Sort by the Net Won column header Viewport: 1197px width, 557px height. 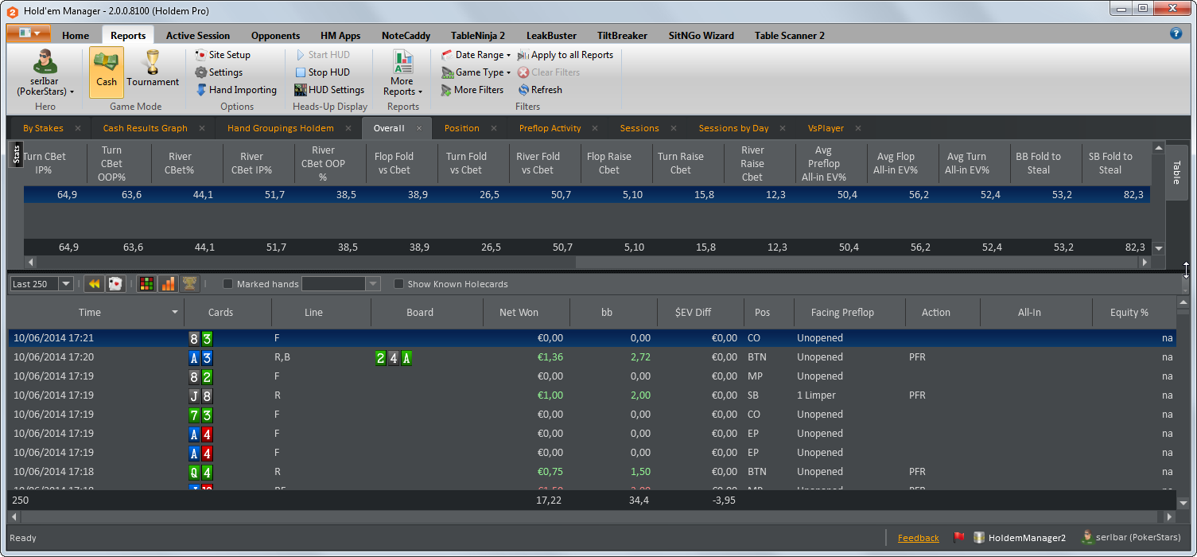click(x=527, y=313)
